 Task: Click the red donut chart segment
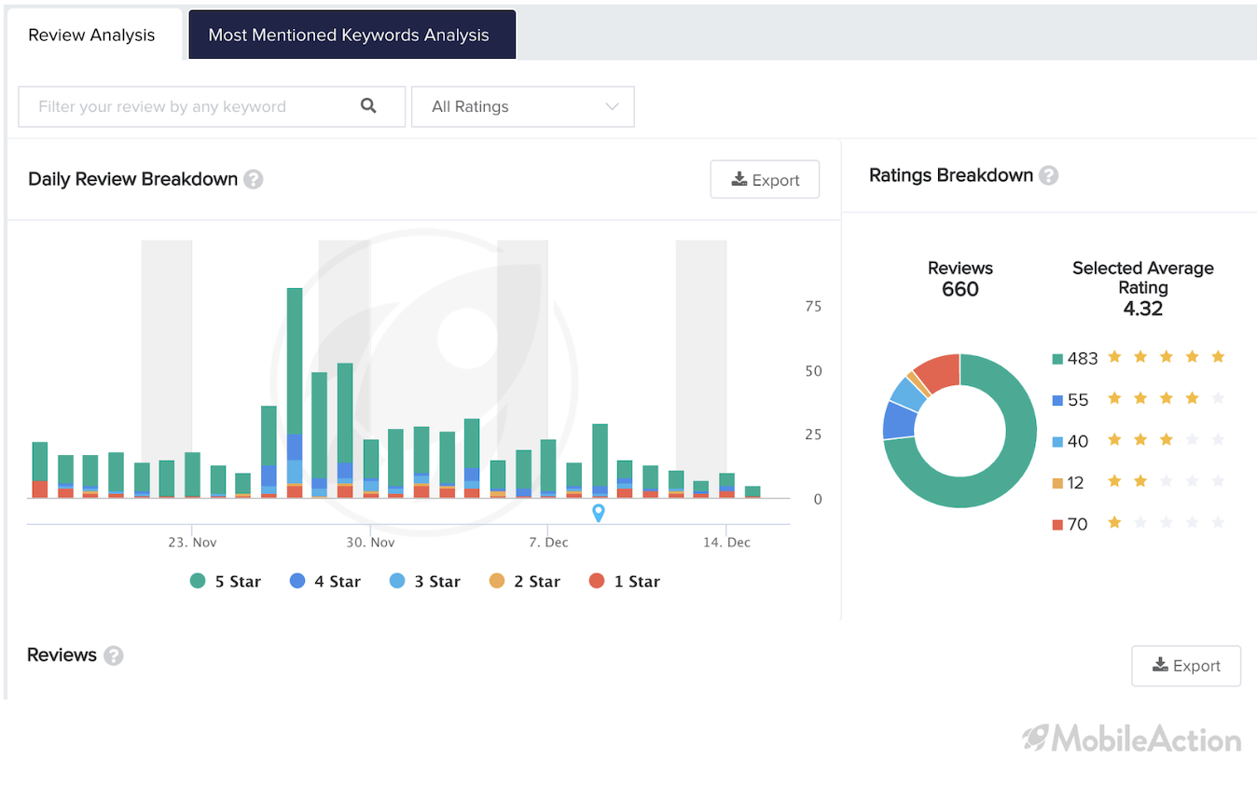[939, 371]
